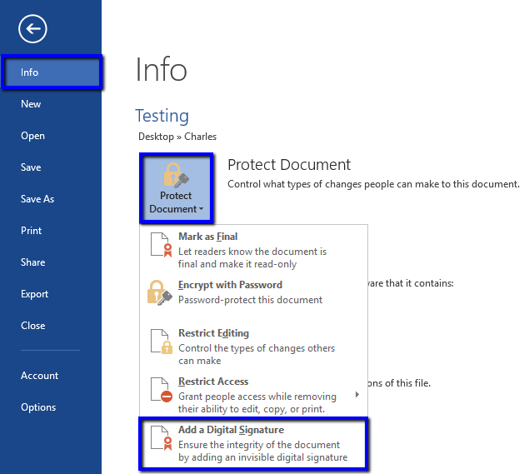
Task: Click the large Info page heading
Action: (161, 69)
